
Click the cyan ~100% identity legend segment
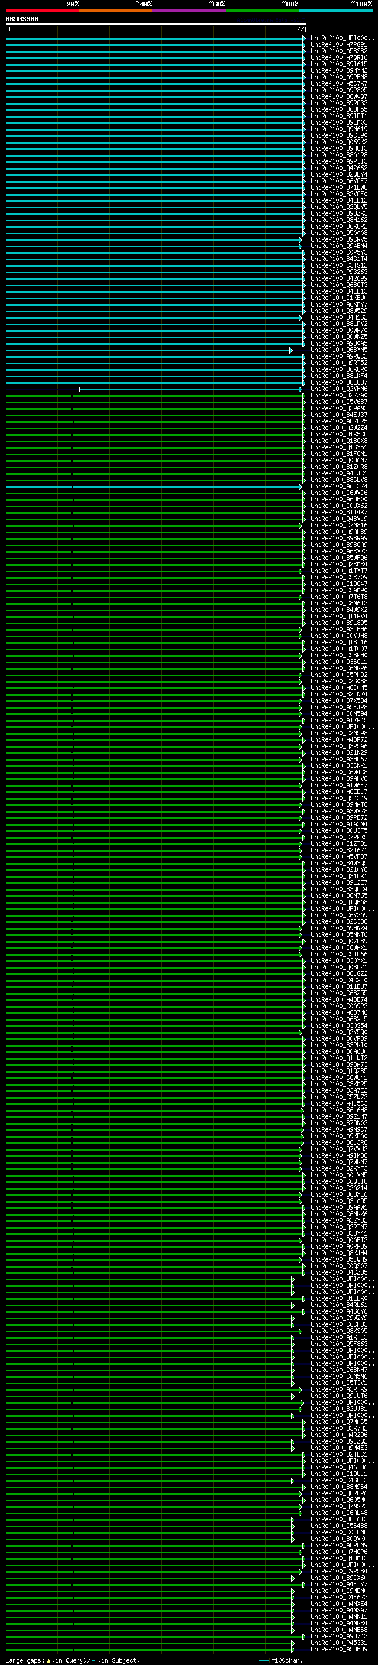pos(336,11)
